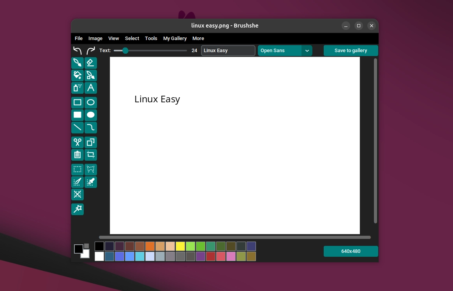Pick the filled ellipse shape tool
This screenshot has height=291, width=453.
91,115
